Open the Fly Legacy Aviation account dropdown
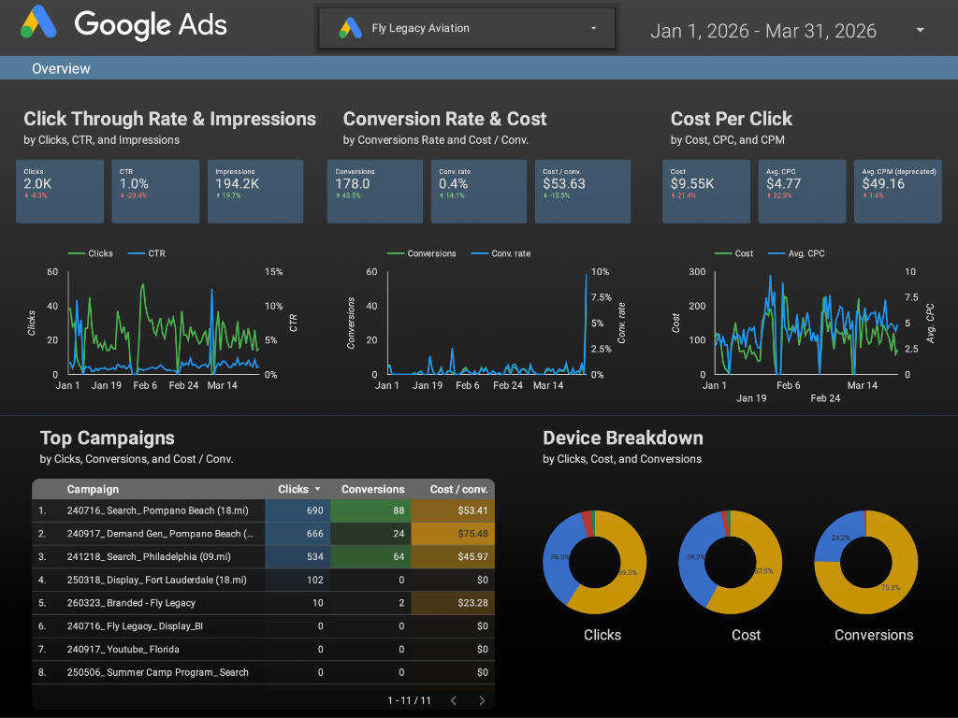 [x=467, y=28]
